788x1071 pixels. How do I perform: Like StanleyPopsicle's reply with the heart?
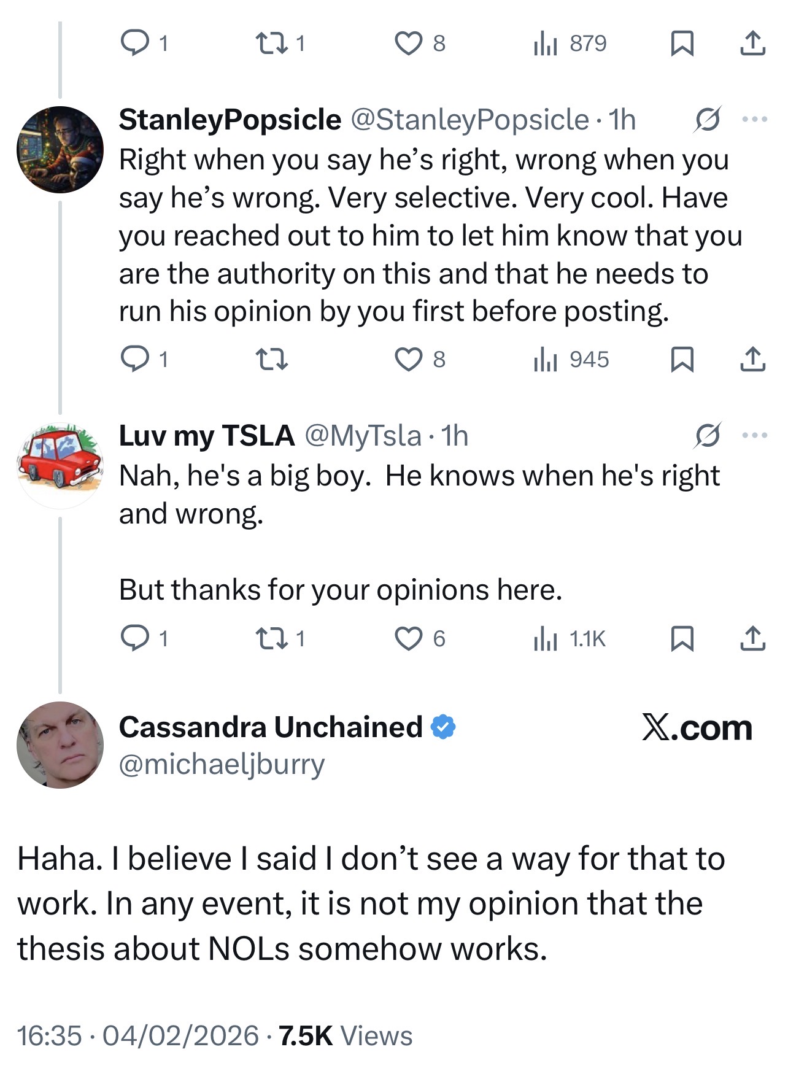409,360
